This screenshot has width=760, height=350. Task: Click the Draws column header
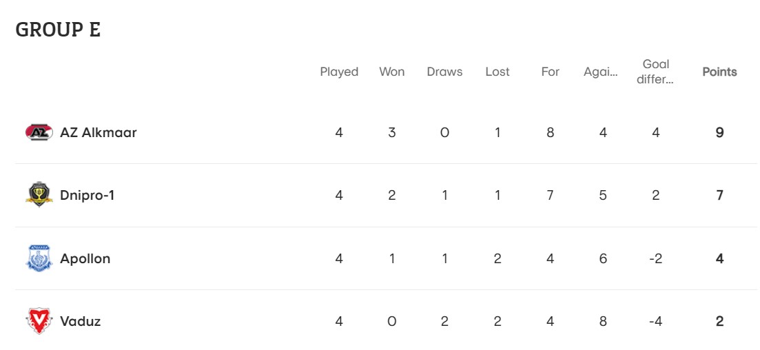pyautogui.click(x=444, y=72)
